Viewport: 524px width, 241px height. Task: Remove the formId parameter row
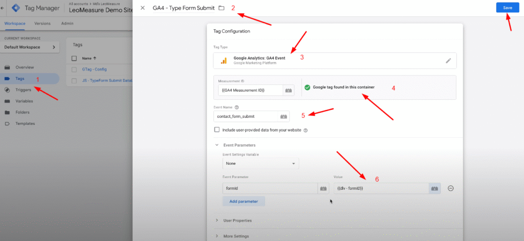[x=450, y=188]
